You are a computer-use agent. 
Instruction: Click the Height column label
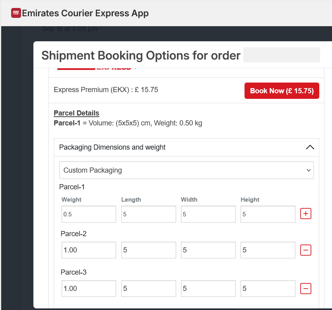point(250,200)
